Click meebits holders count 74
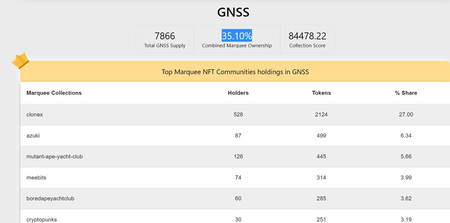 click(x=238, y=178)
